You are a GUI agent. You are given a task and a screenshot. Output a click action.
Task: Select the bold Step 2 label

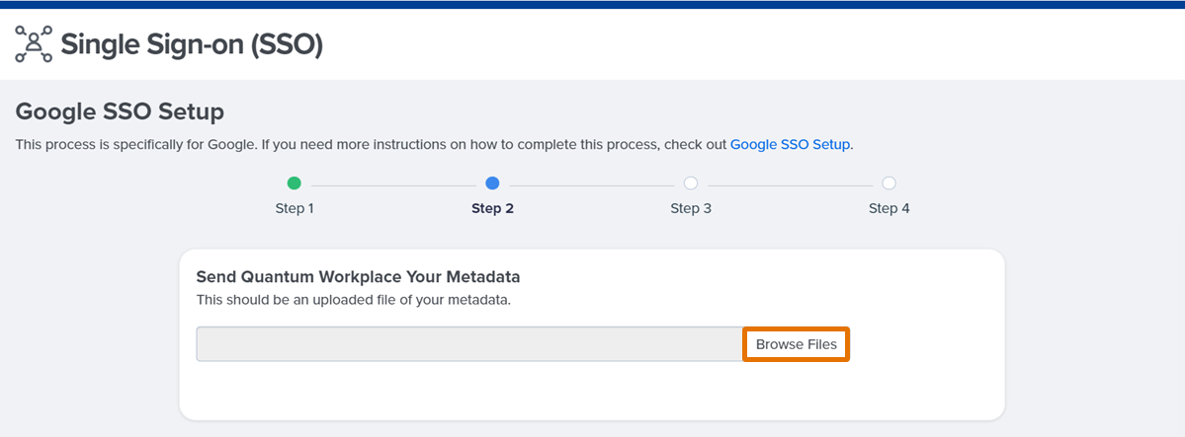pos(493,209)
